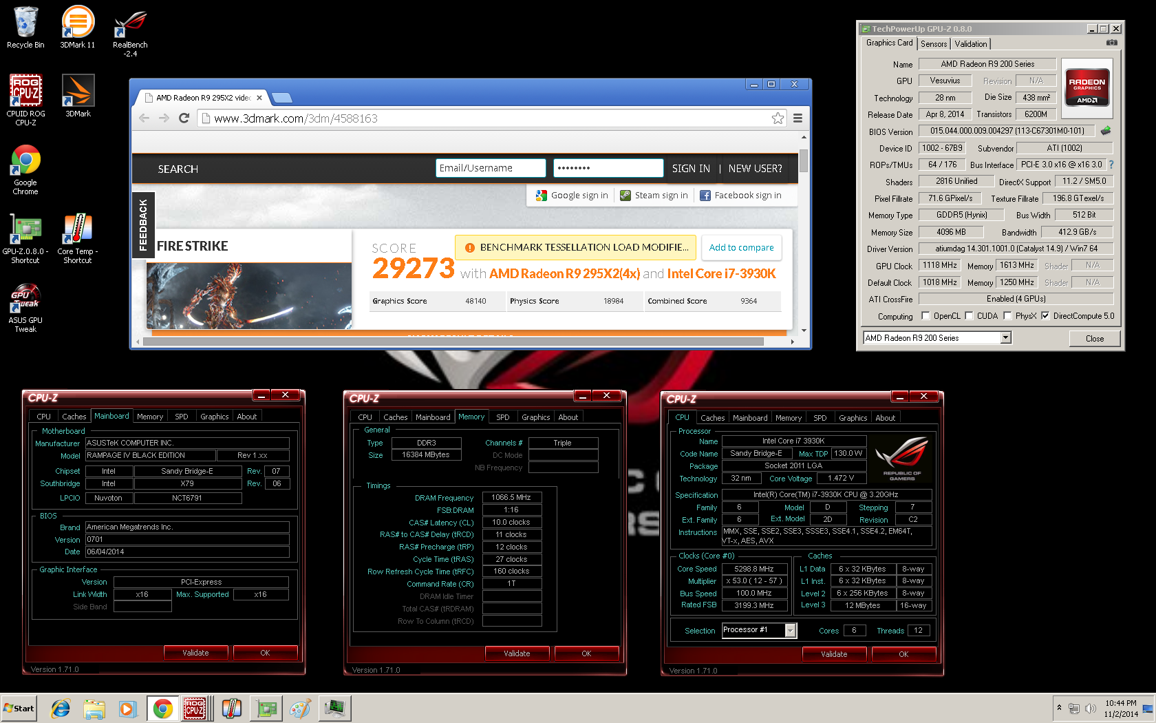
Task: Click BIOS save icon in GPU-Z
Action: pos(1106,131)
